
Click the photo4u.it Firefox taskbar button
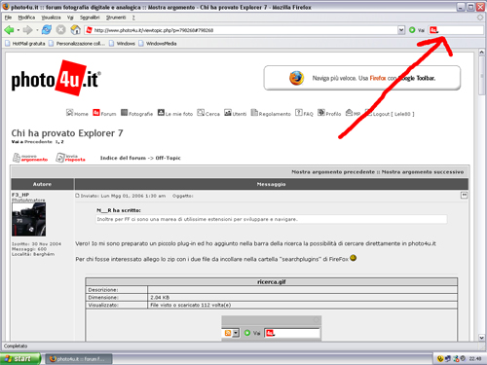pyautogui.click(x=79, y=359)
